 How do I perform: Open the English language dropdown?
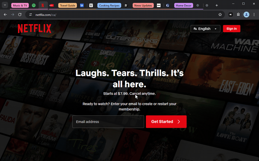(x=205, y=29)
